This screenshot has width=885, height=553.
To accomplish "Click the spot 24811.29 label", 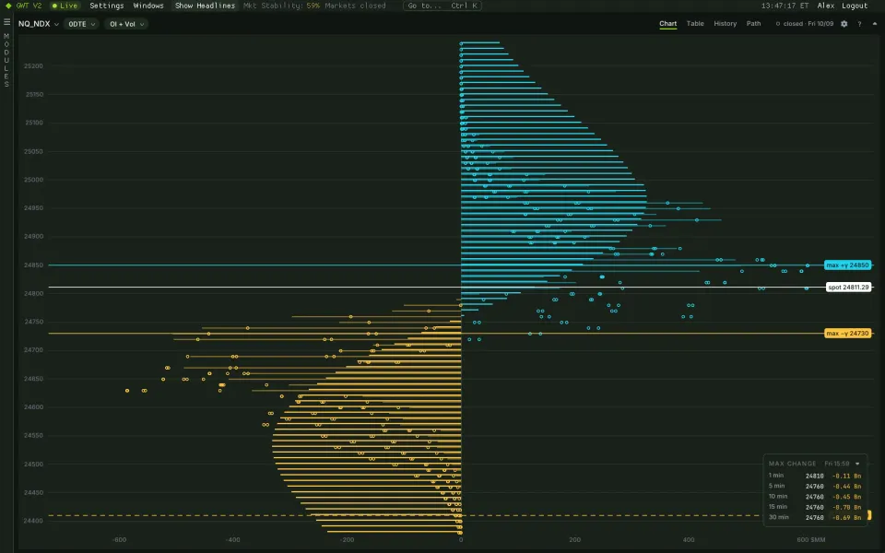I will (848, 288).
